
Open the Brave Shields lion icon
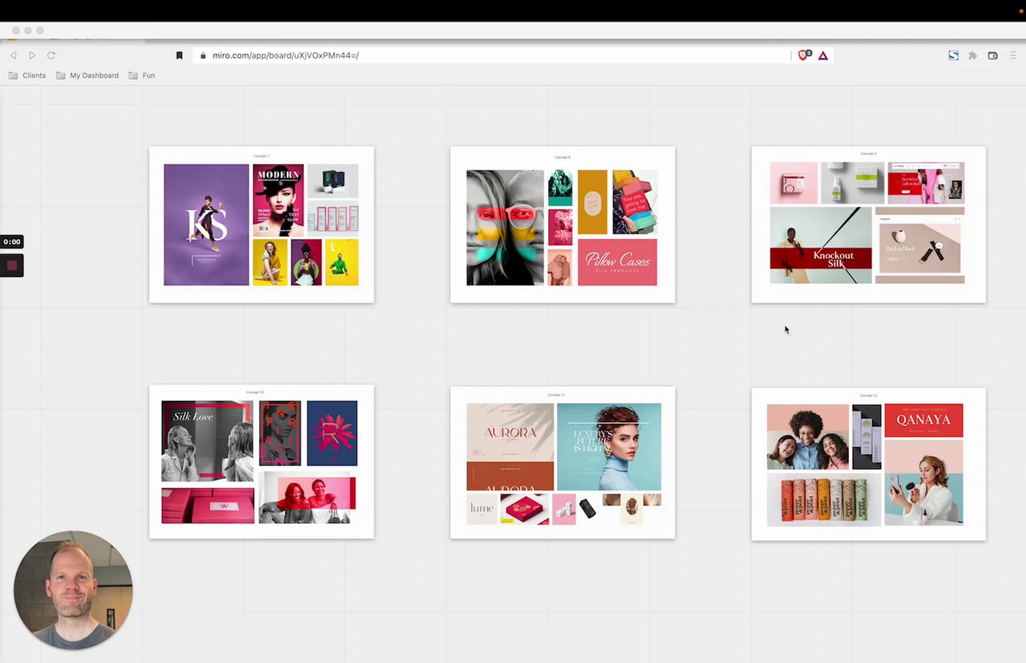(804, 55)
